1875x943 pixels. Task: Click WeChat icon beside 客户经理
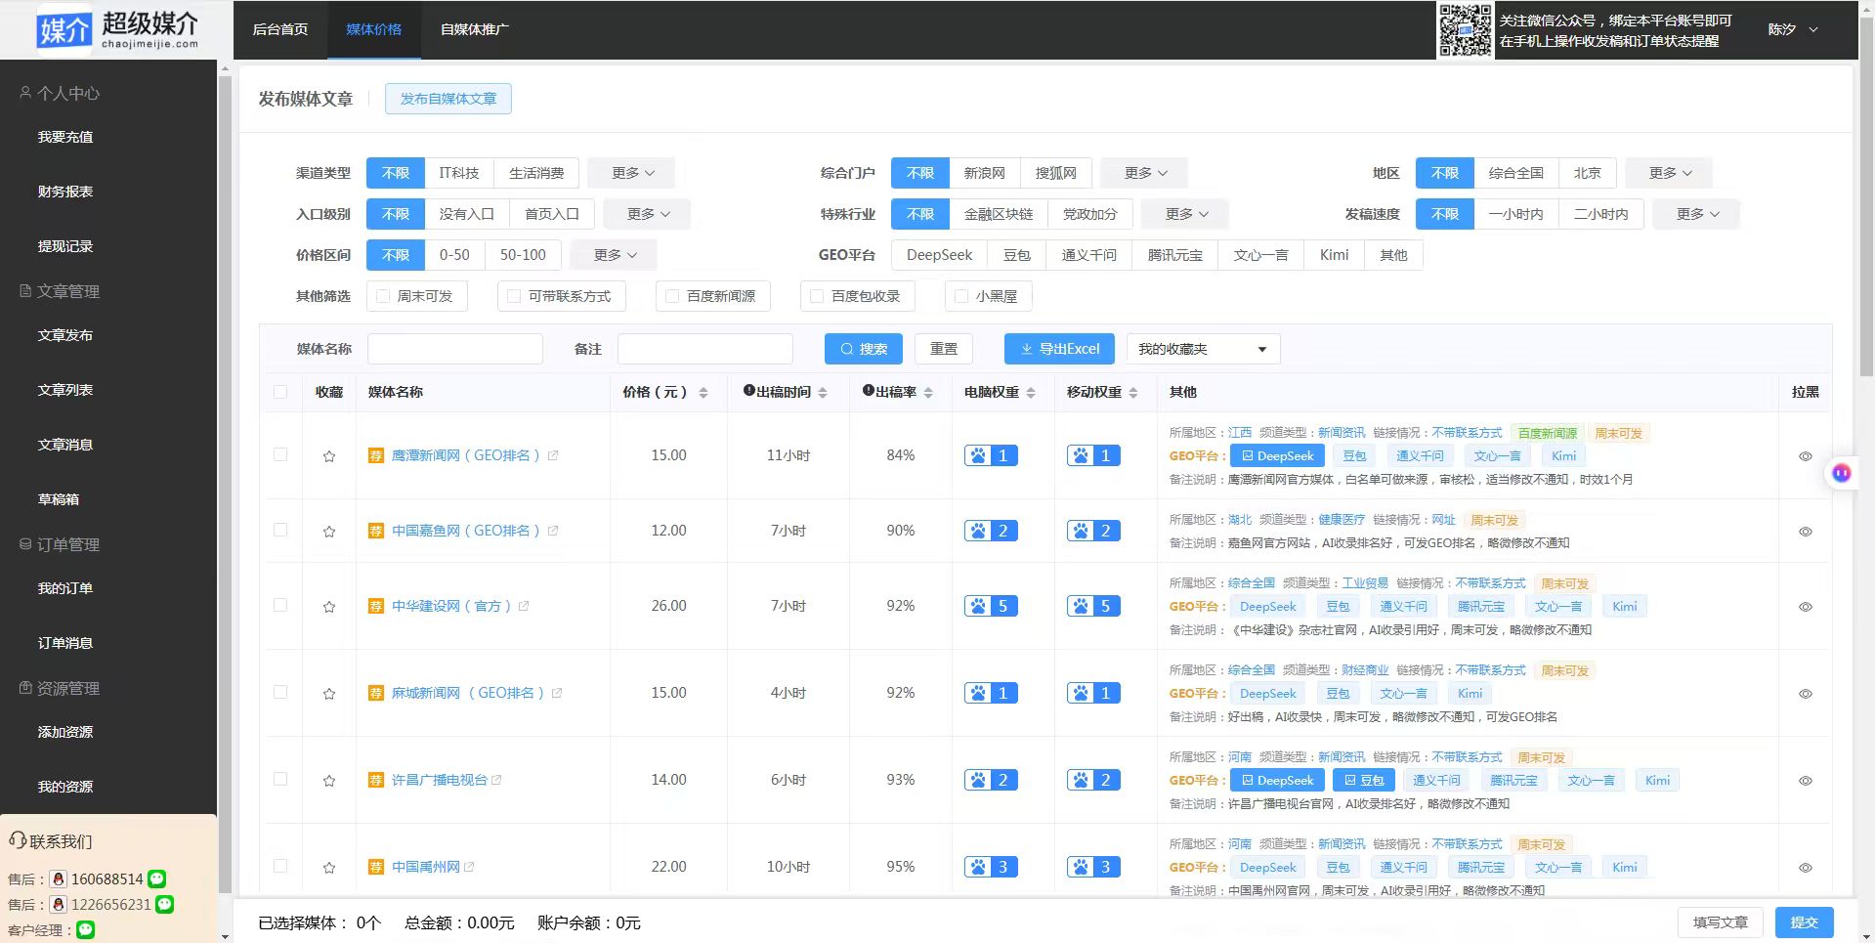[x=86, y=930]
